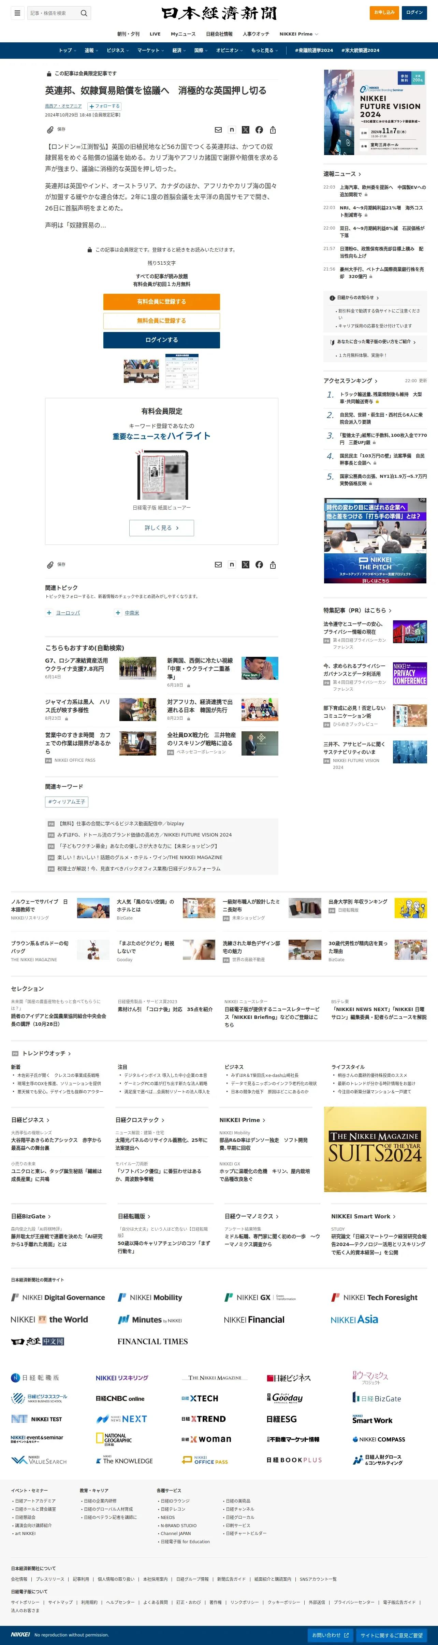The height and width of the screenshot is (1645, 438).
Task: Expand the ビジネス navigation dropdown
Action: point(118,51)
